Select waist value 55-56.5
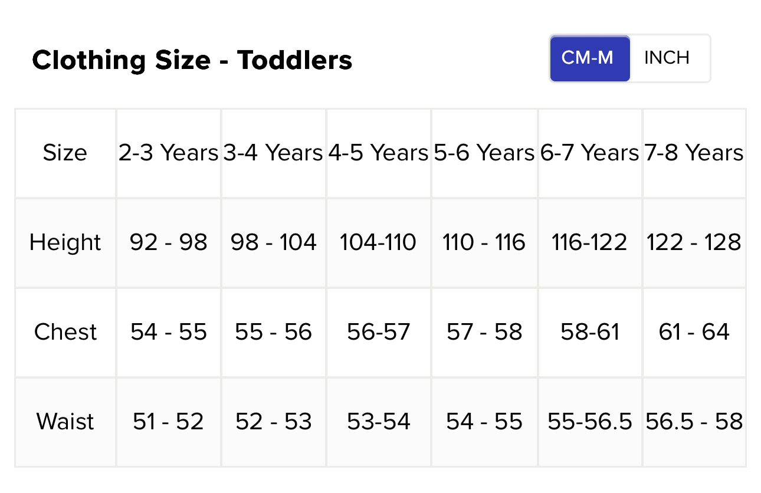Image resolution: width=761 pixels, height=493 pixels. coord(589,422)
